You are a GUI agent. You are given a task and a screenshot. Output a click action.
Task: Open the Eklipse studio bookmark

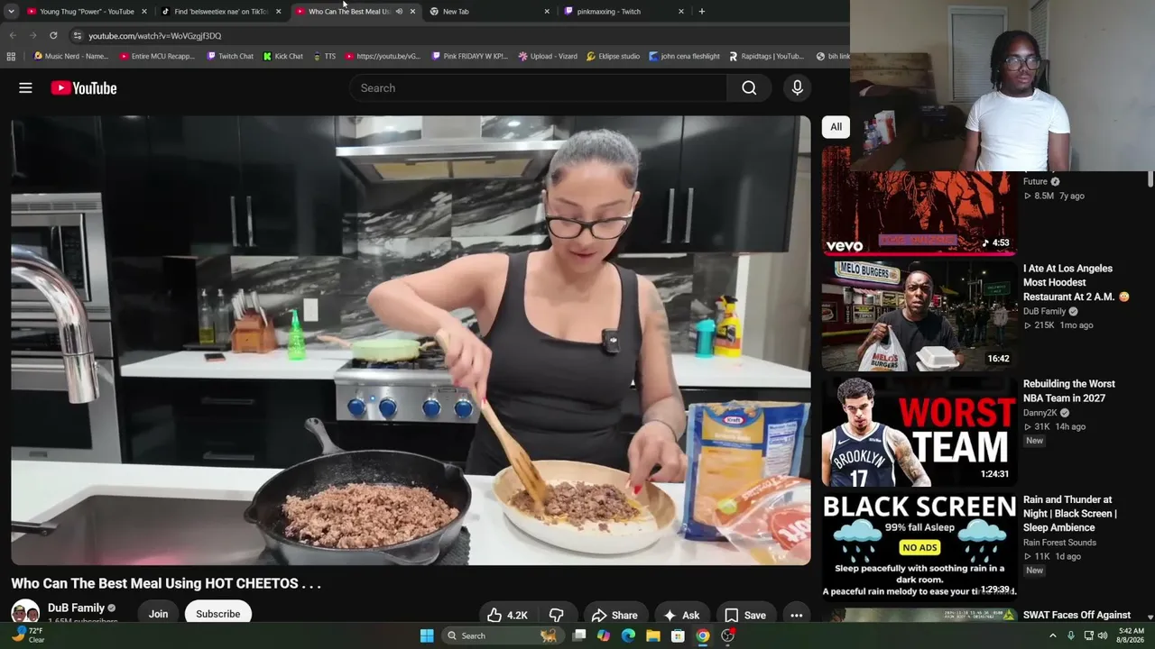click(613, 56)
